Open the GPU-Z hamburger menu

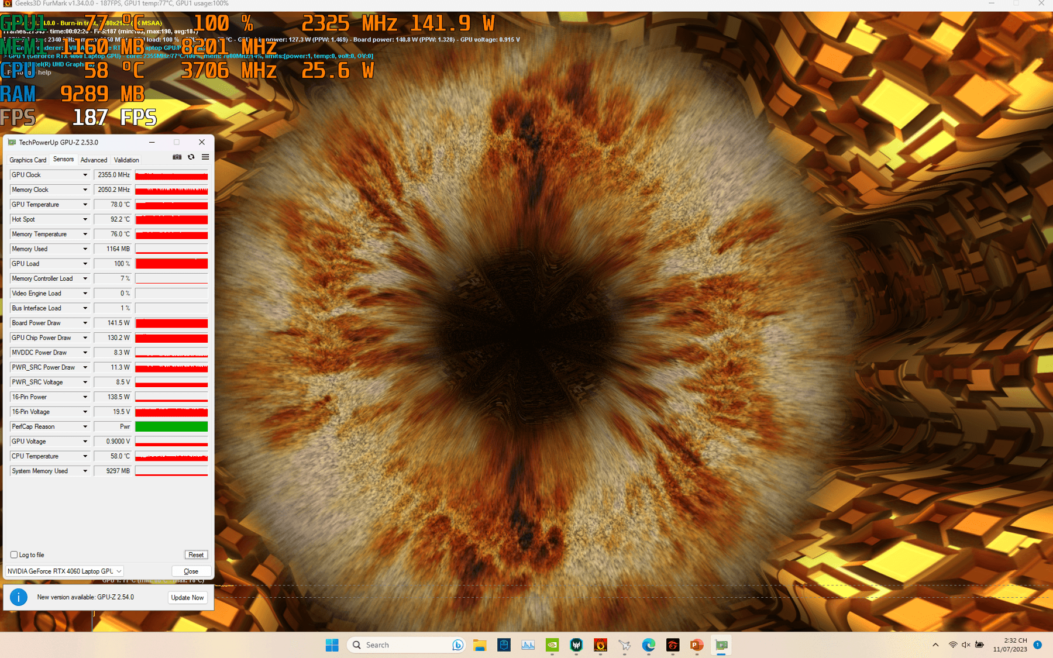pyautogui.click(x=205, y=157)
